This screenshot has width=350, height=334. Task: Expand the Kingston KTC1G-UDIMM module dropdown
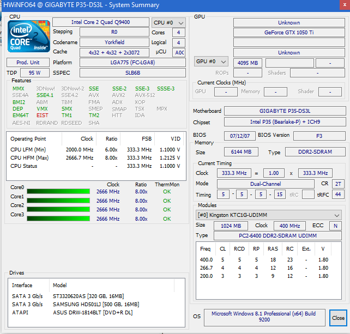(x=269, y=215)
